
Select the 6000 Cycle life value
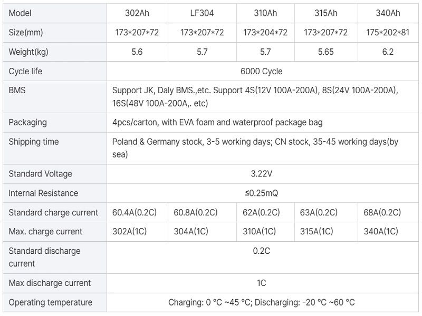(263, 71)
